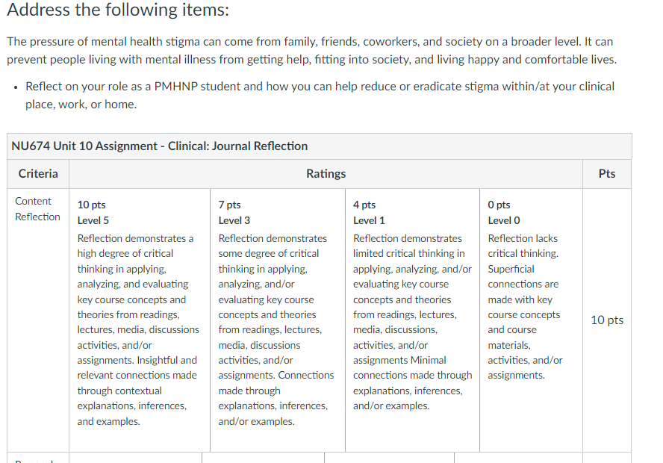Choose the 4 pts Level 1 rating
663x463 pixels.
point(412,320)
